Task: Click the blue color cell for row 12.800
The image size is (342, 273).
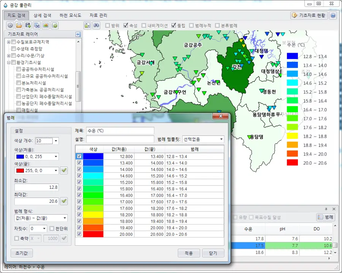Action: tap(93, 156)
